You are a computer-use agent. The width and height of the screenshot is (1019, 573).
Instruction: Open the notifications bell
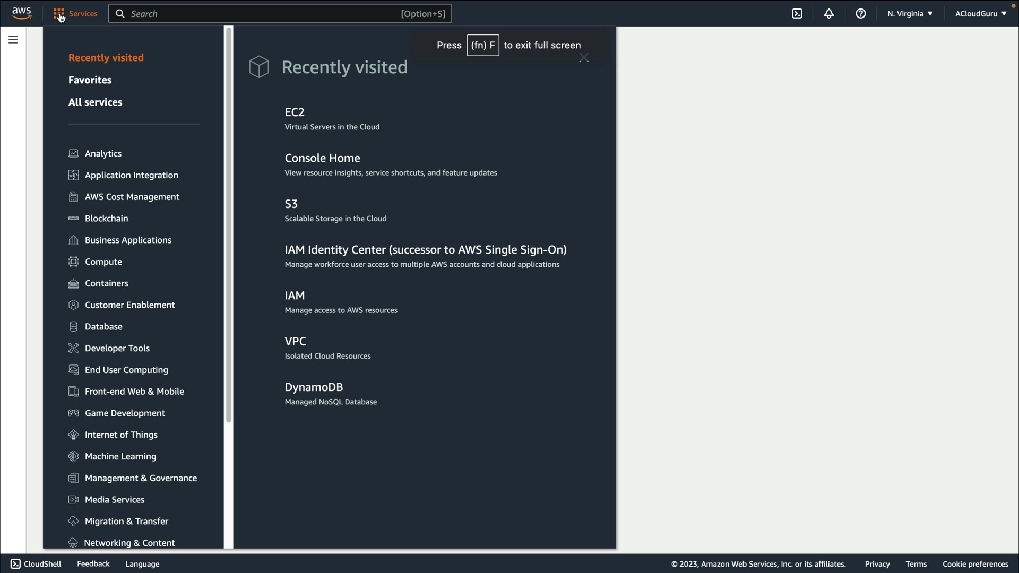[829, 14]
